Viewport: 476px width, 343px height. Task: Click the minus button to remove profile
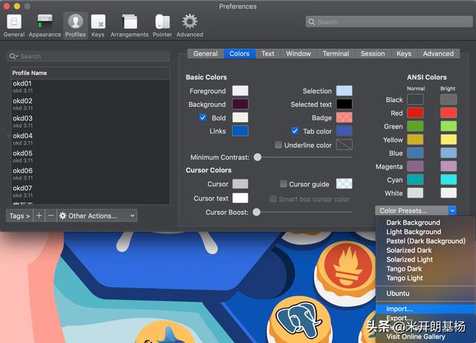coord(51,216)
